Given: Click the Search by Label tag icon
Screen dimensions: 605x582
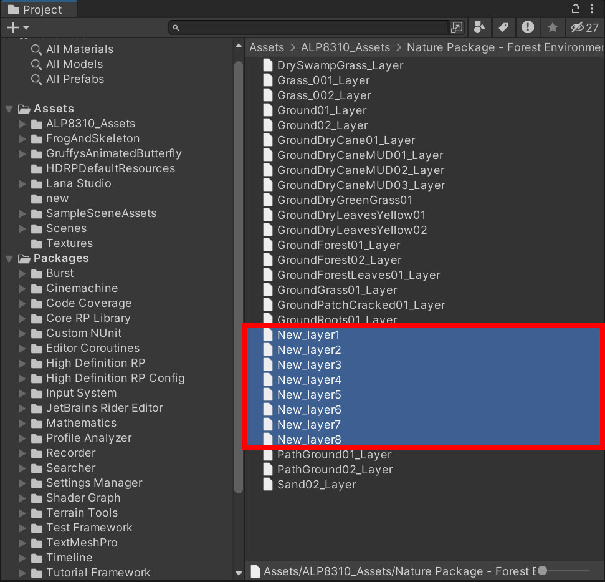Looking at the screenshot, I should tap(503, 27).
